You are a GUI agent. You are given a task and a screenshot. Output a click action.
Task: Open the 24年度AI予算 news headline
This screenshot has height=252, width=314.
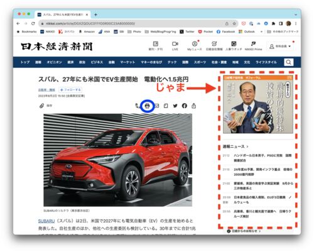coord(263,172)
